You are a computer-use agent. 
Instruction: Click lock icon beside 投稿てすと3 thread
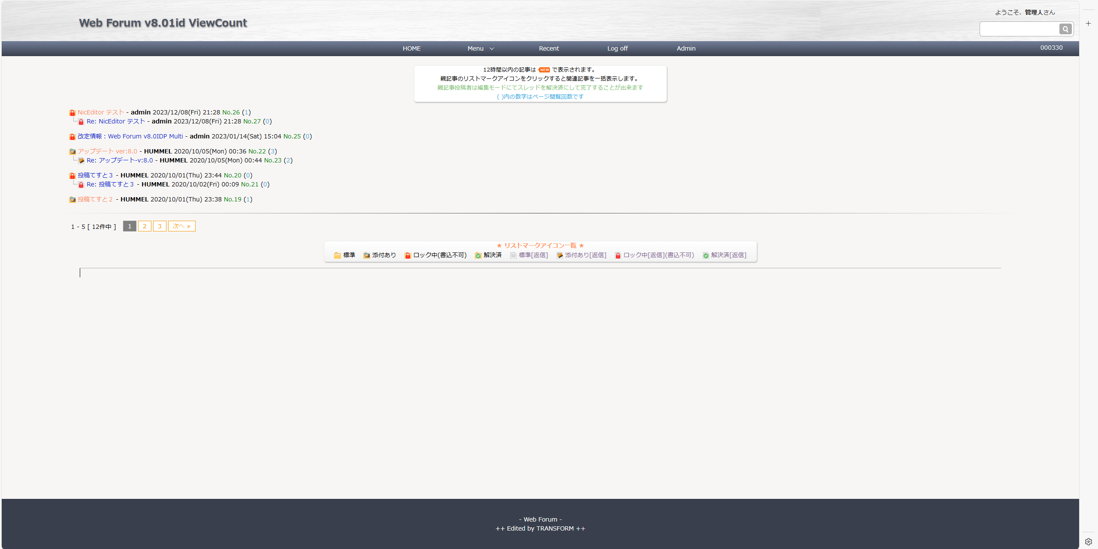coord(72,176)
